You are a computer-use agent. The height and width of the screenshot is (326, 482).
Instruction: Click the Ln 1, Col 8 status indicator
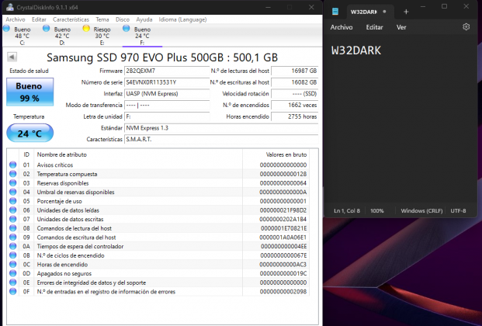pyautogui.click(x=347, y=210)
